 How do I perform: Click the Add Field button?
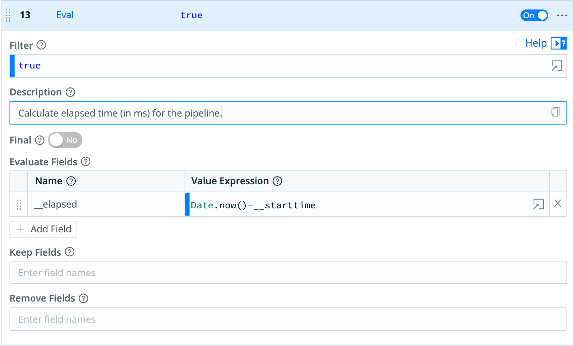pyautogui.click(x=43, y=229)
